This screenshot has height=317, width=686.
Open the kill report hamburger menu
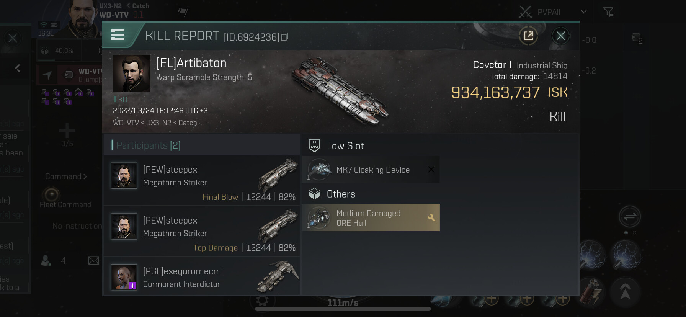click(118, 35)
